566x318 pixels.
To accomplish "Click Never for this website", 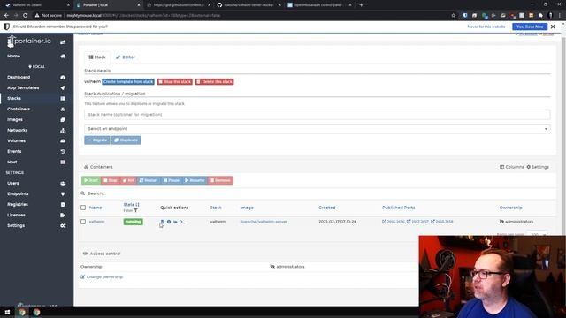I will coord(486,26).
